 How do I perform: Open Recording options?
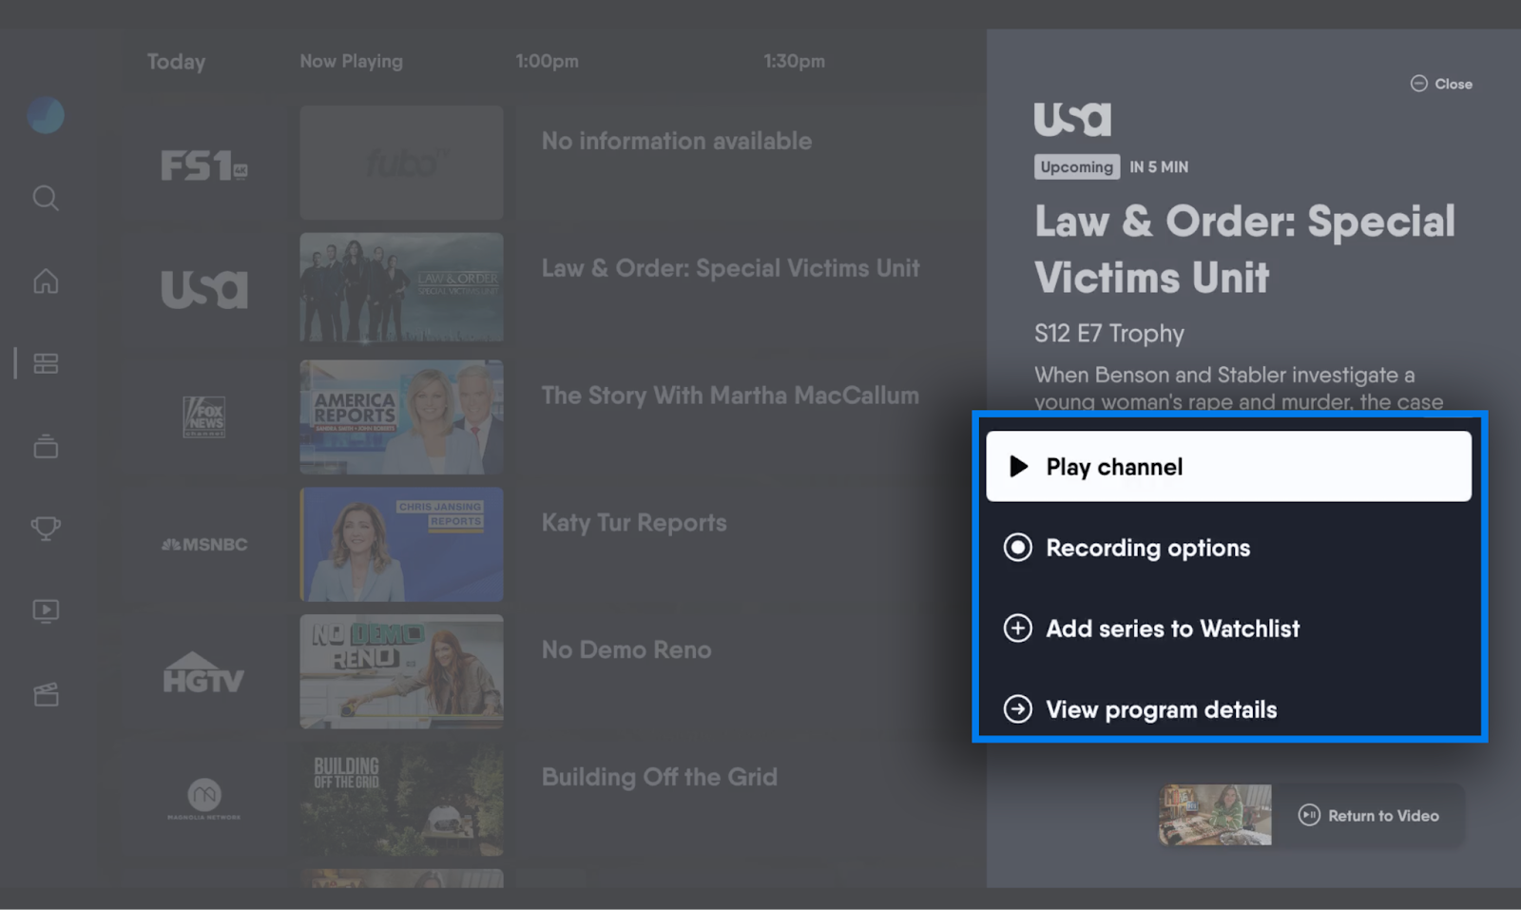coord(1147,548)
